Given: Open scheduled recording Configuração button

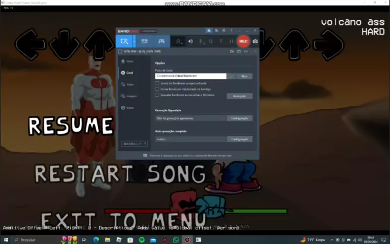Looking at the screenshot, I should pos(239,118).
